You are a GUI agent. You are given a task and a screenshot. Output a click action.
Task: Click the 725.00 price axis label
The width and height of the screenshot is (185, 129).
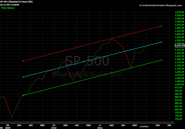[178, 119]
